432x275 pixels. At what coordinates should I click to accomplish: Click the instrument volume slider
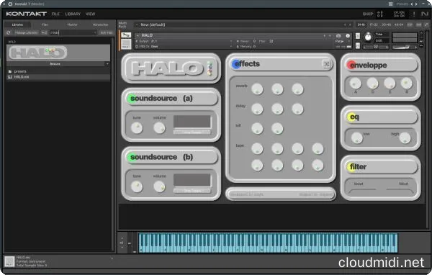coord(405,47)
